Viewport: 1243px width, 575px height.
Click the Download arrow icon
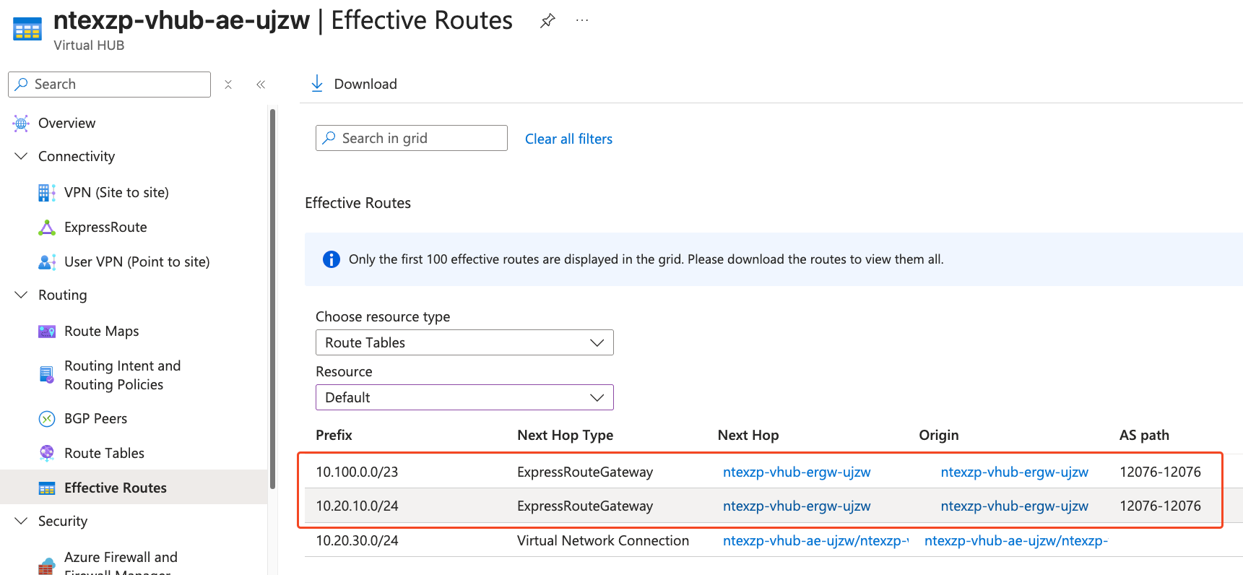tap(317, 84)
